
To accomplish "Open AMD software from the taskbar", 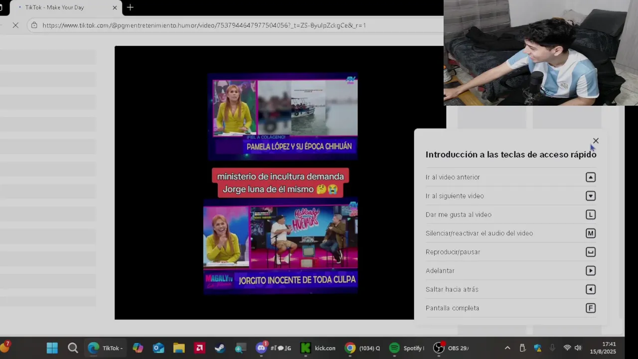I will pos(199,348).
